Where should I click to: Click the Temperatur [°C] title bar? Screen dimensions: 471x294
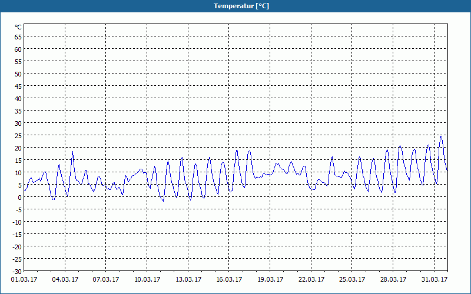[235, 6]
